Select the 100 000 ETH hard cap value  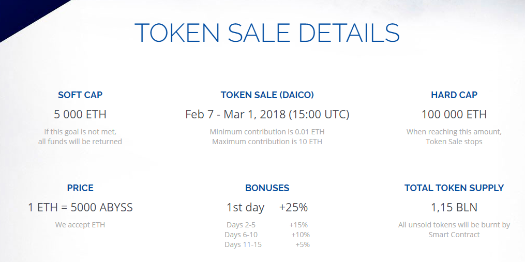tap(454, 114)
